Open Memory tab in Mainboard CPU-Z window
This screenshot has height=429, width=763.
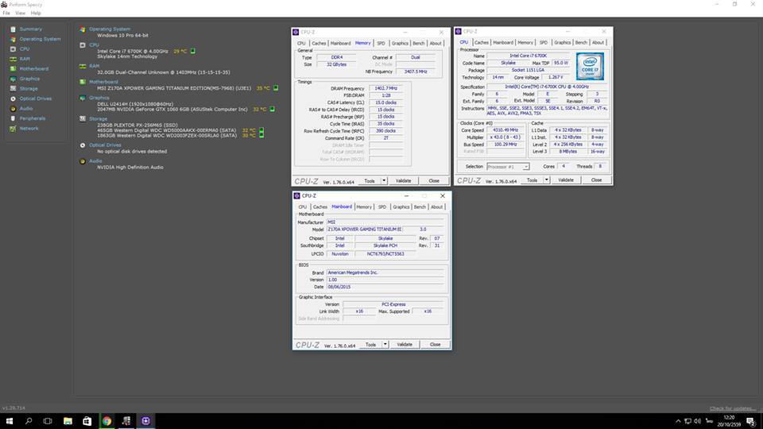tap(364, 207)
